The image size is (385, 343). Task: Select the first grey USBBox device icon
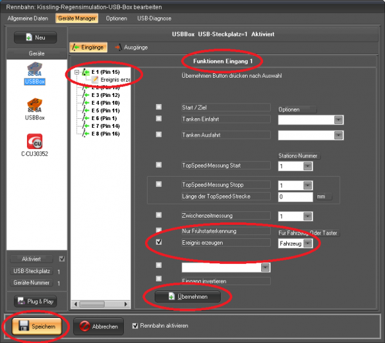[35, 69]
